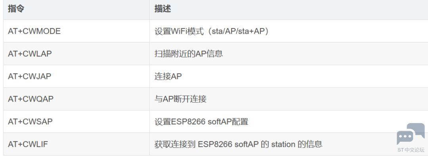Click the 与AP断开连接 description
428x156 pixels.
coord(180,99)
